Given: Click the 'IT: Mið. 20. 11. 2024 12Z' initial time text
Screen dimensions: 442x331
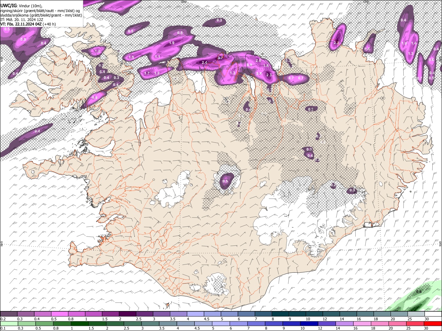Looking at the screenshot, I should (x=22, y=20).
